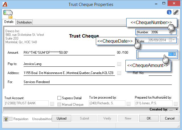The width and height of the screenshot is (182, 130).
Task: Confirm with the OK button
Action: (149, 118)
